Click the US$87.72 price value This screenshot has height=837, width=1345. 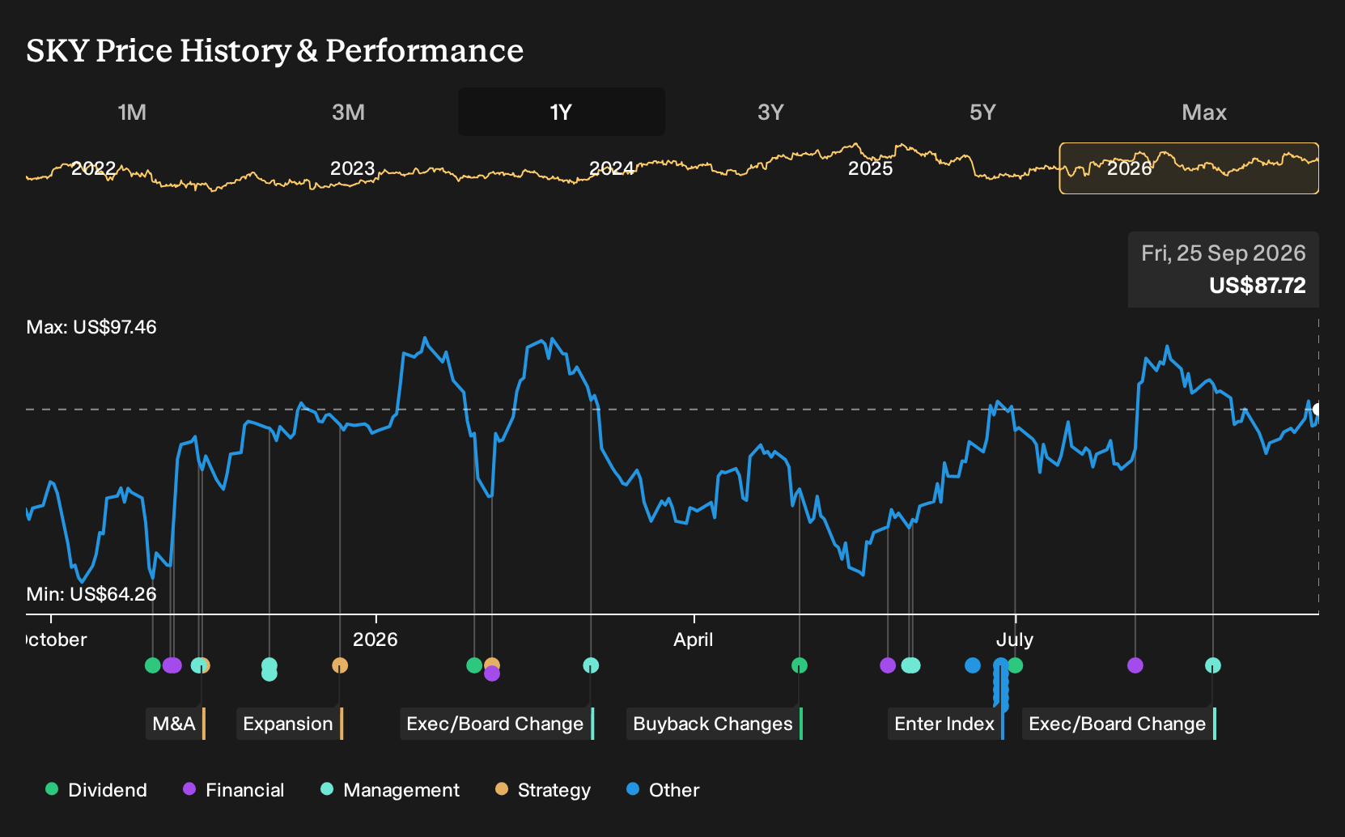click(1258, 286)
